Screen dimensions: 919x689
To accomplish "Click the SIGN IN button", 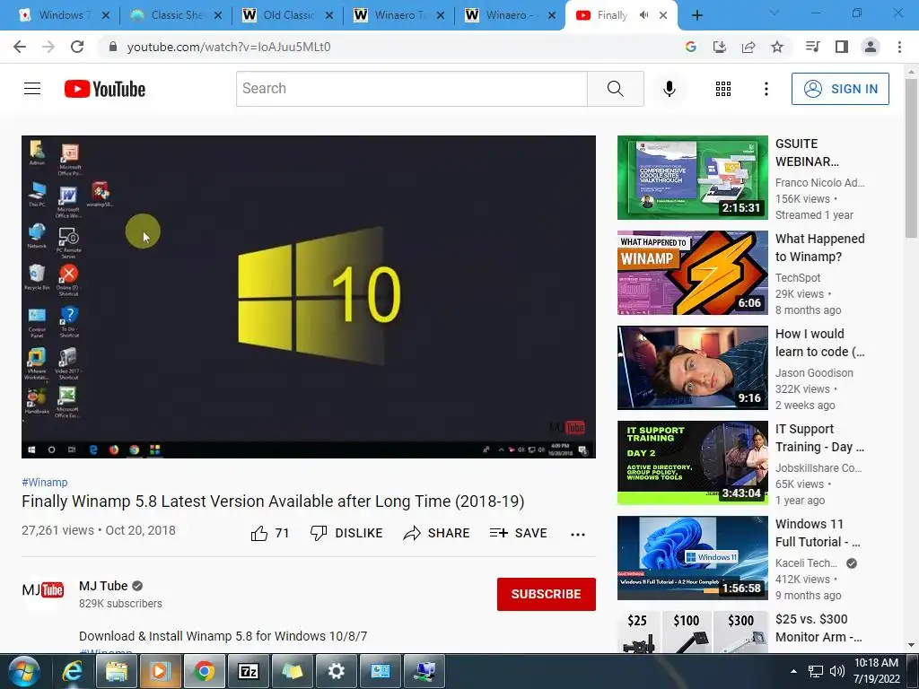I will (x=840, y=89).
